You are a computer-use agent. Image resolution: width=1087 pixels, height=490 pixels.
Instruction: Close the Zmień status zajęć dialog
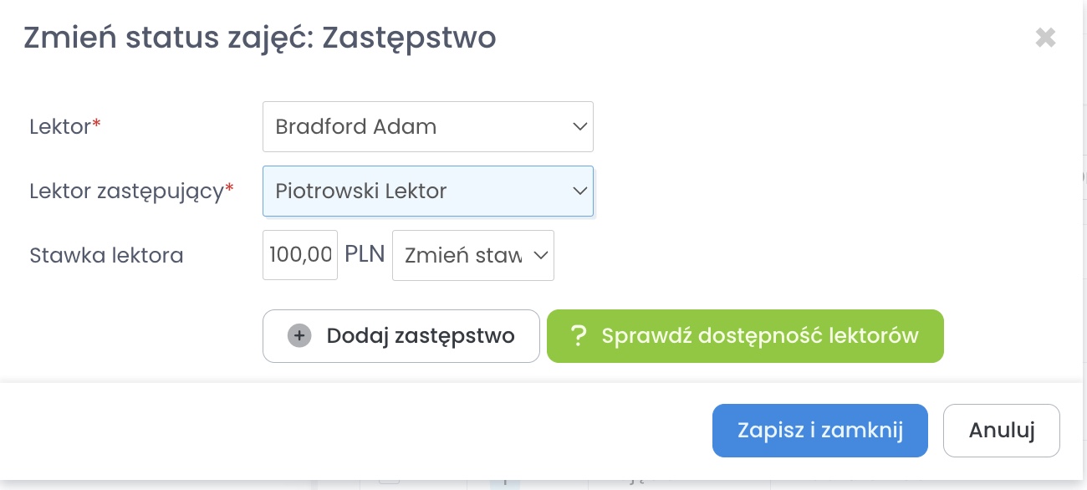tap(1045, 38)
